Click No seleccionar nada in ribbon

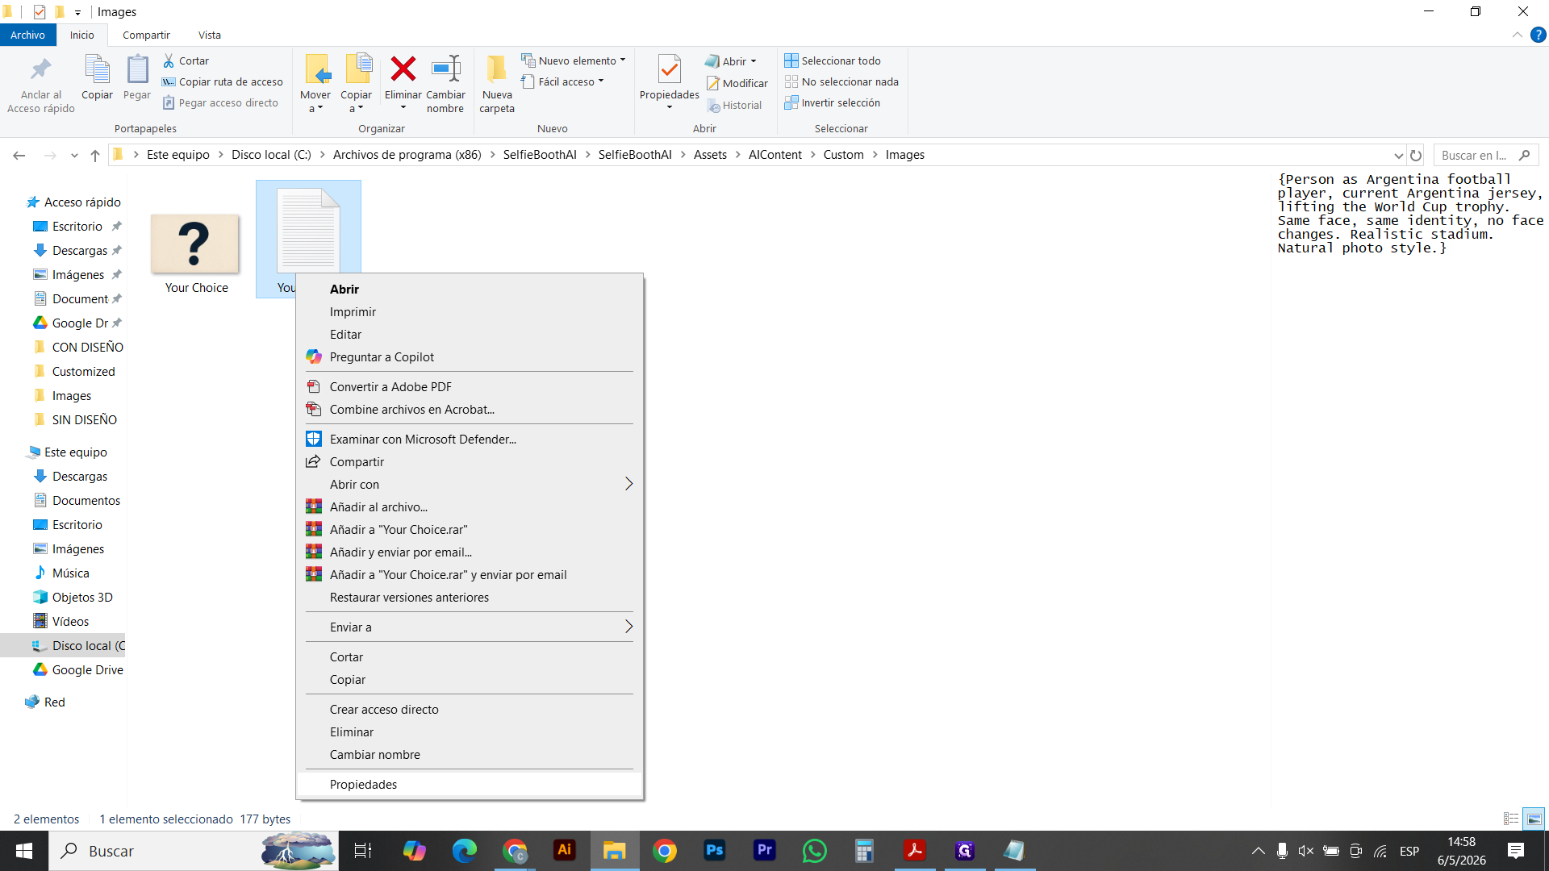pos(841,81)
